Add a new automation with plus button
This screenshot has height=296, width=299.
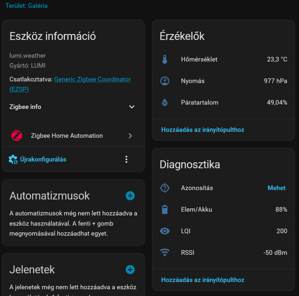(130, 196)
